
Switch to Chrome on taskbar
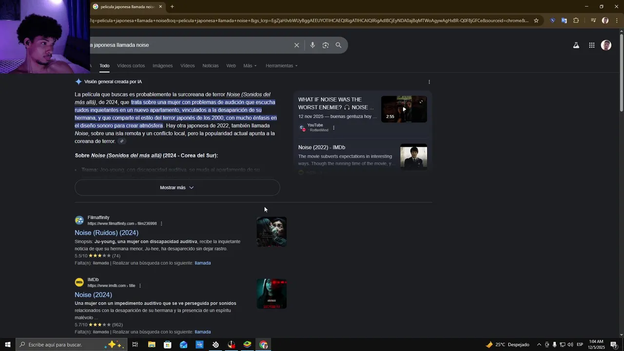tap(264, 345)
